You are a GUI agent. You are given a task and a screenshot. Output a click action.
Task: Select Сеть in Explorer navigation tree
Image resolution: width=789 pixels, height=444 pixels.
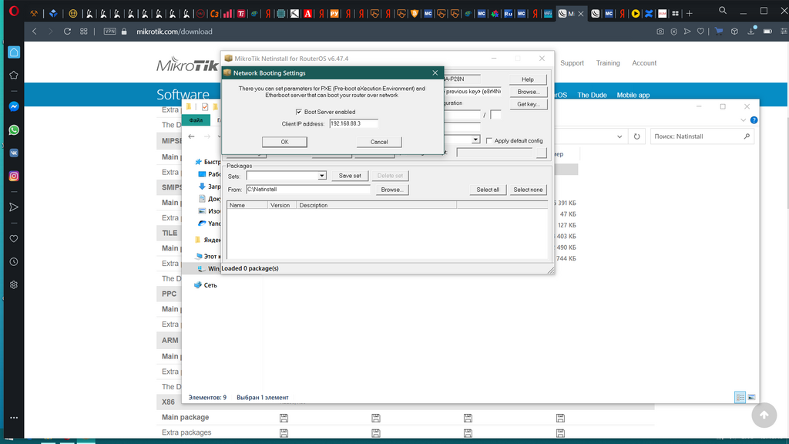coord(210,285)
